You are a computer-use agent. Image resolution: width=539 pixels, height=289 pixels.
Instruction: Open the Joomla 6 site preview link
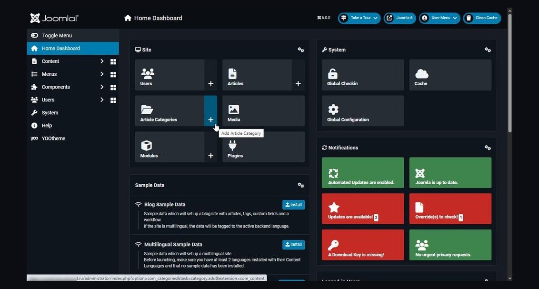tap(399, 18)
